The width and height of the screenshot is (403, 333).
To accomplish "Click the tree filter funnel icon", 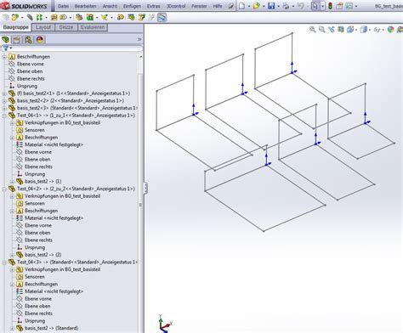I will click(x=5, y=48).
